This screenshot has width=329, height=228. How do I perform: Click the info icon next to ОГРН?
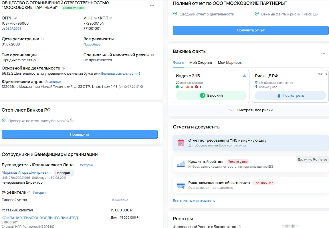click(15, 18)
